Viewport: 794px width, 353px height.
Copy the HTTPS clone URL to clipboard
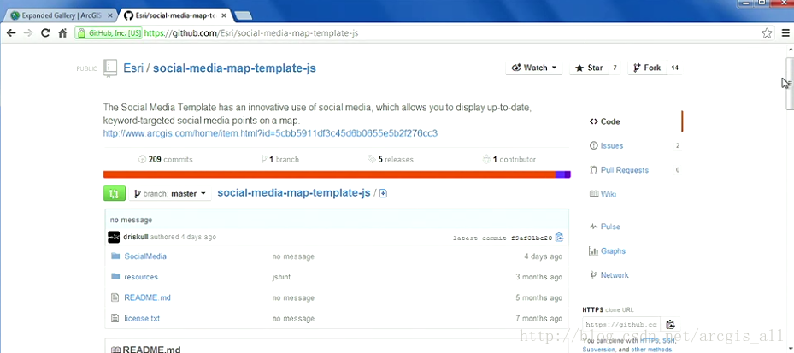[x=670, y=325]
